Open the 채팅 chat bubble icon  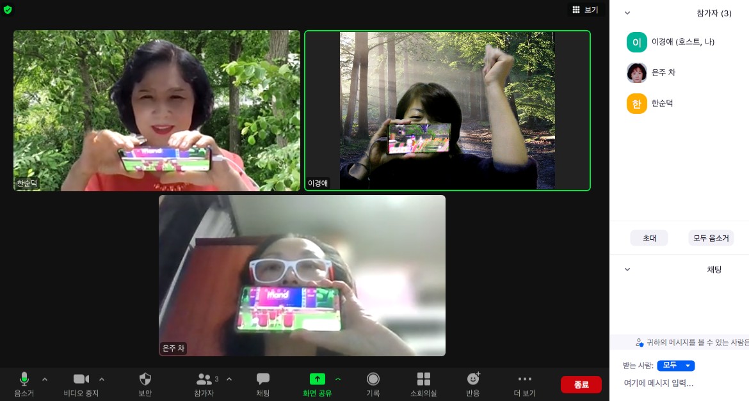[x=262, y=379]
